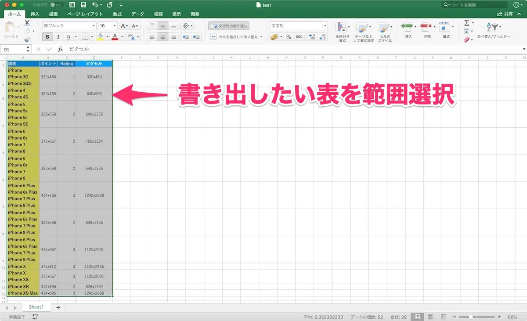Viewport: 527px width, 321px height.
Task: Click the Fill down icon
Action: click(x=467, y=31)
